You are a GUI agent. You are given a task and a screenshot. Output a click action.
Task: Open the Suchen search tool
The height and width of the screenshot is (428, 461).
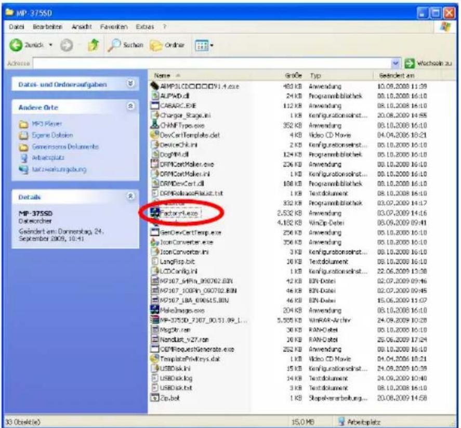click(125, 45)
